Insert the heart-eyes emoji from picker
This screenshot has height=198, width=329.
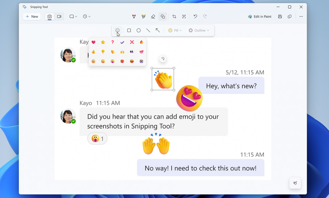pyautogui.click(x=122, y=61)
